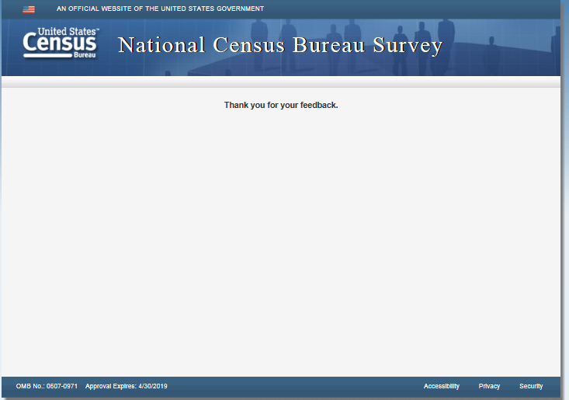Click the 4/30/2019 expiration date

point(153,386)
